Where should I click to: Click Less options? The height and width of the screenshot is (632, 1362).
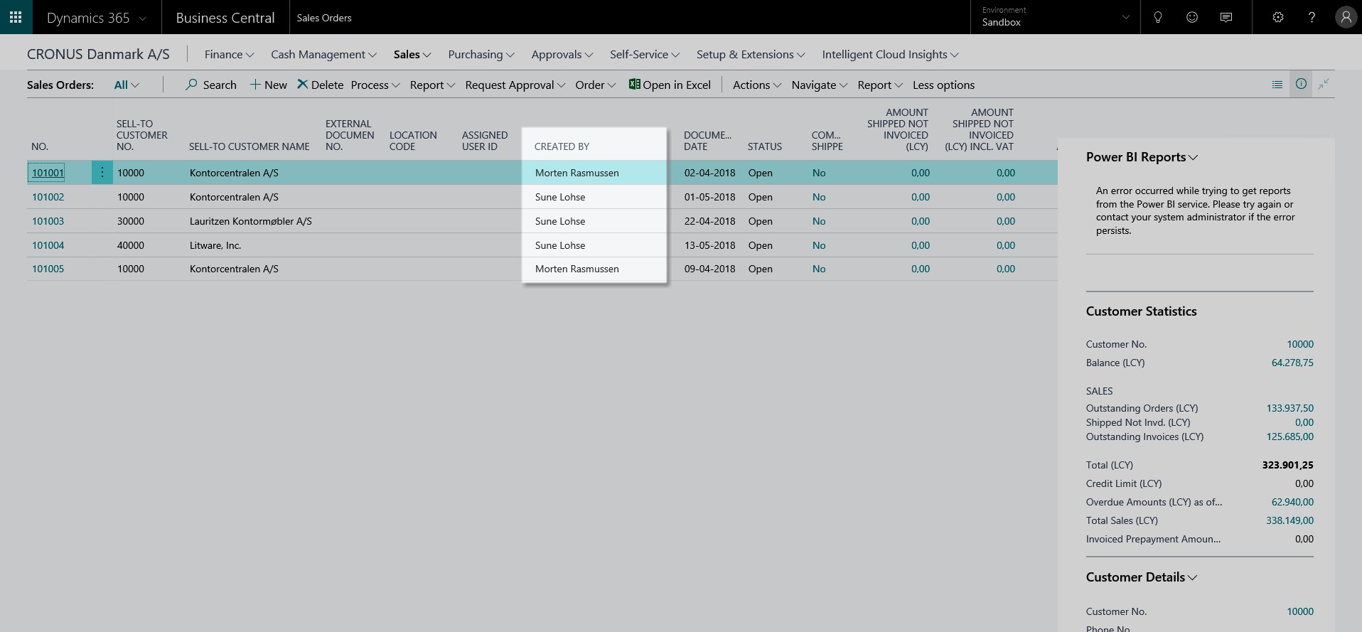coord(943,85)
